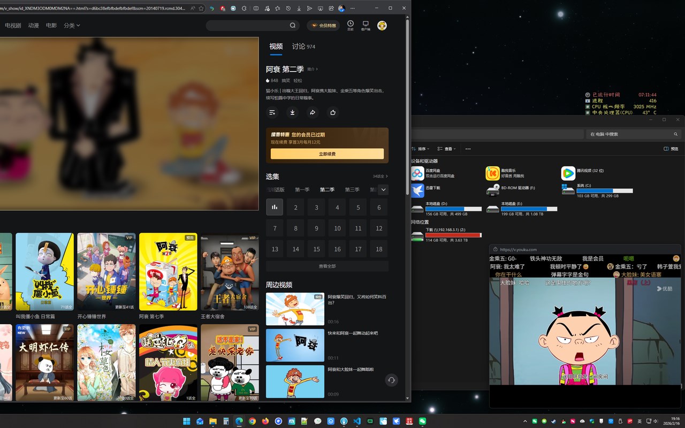The height and width of the screenshot is (428, 685).
Task: Expand the 简介 synopsis link
Action: click(313, 70)
